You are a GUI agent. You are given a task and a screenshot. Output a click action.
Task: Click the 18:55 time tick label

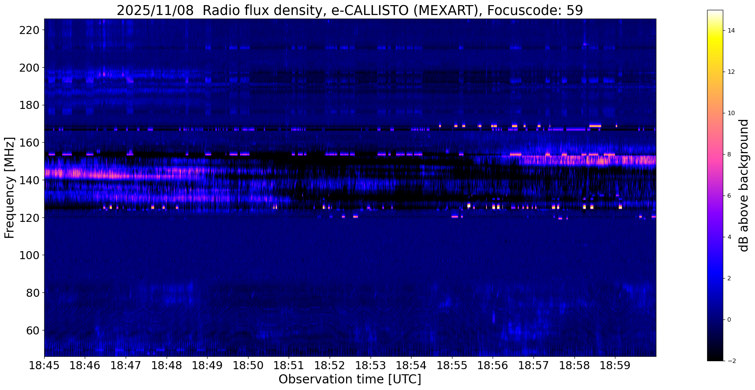pyautogui.click(x=452, y=366)
